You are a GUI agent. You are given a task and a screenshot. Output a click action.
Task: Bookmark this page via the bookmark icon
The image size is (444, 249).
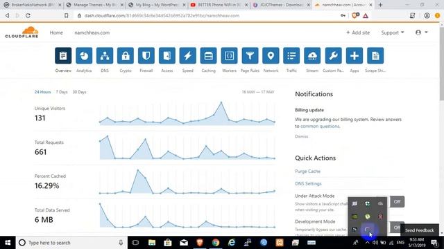67,15
